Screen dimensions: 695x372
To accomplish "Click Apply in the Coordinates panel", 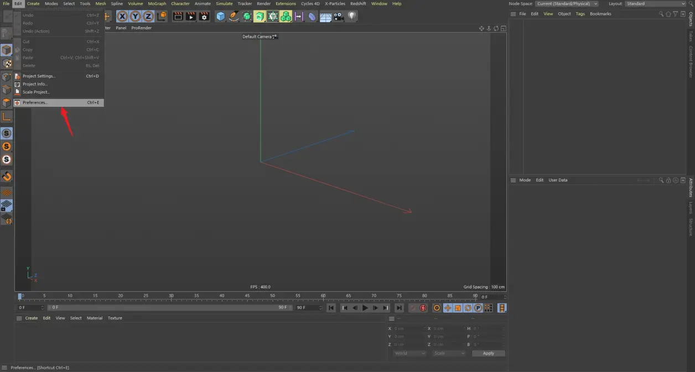I will (489, 353).
